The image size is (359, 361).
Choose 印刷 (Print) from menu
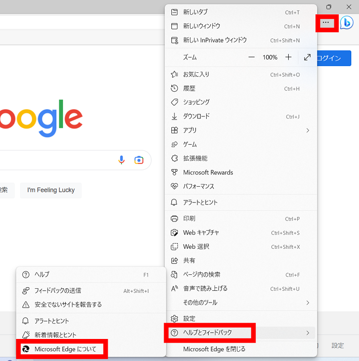[241, 218]
